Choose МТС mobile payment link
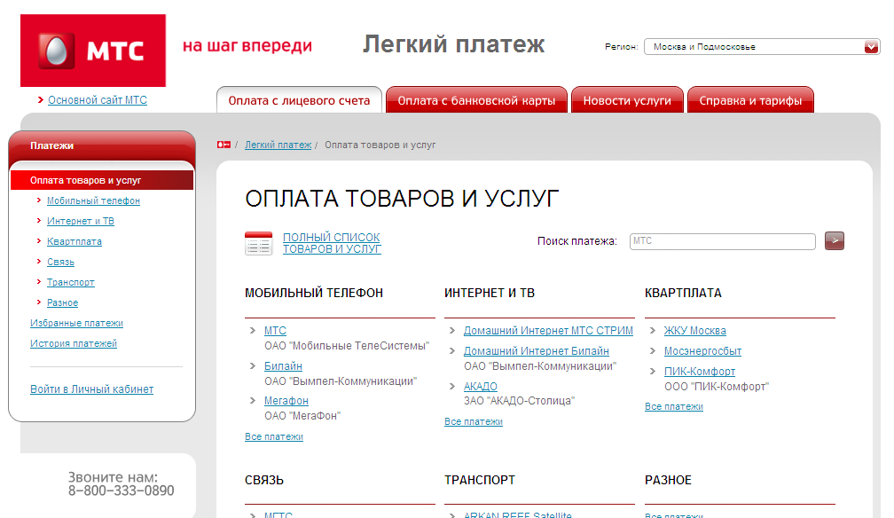Image resolution: width=894 pixels, height=518 pixels. (275, 331)
